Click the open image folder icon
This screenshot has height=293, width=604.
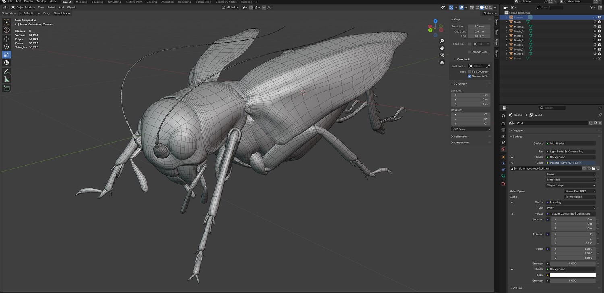(x=593, y=168)
